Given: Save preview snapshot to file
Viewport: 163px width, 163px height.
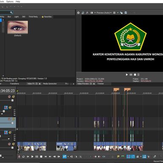Looking at the screenshot, I should click(126, 13).
